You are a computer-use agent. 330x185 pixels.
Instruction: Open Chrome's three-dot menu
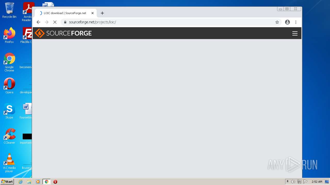tap(296, 22)
